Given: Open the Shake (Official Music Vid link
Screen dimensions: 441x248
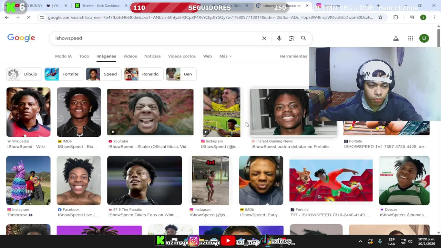Looking at the screenshot, I should coord(149,147).
